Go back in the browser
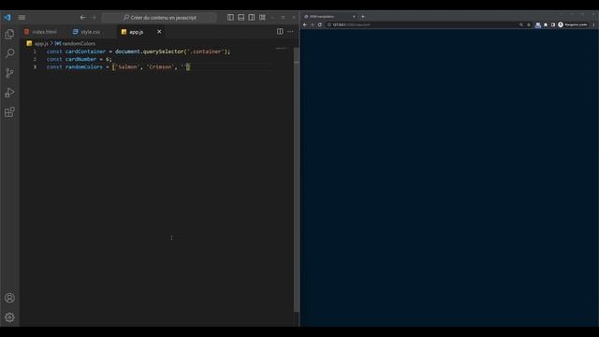The height and width of the screenshot is (337, 599). click(305, 25)
